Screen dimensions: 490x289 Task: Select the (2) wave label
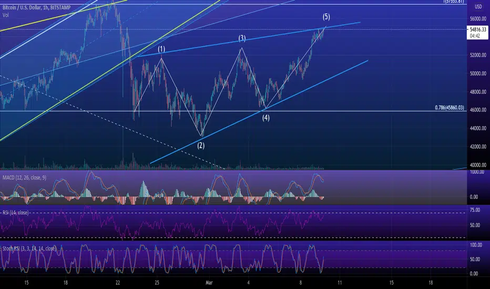click(201, 145)
